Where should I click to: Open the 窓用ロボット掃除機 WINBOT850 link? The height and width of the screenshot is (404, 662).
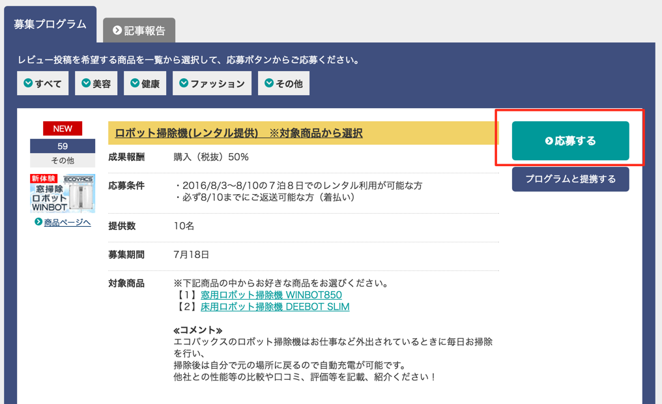point(271,295)
